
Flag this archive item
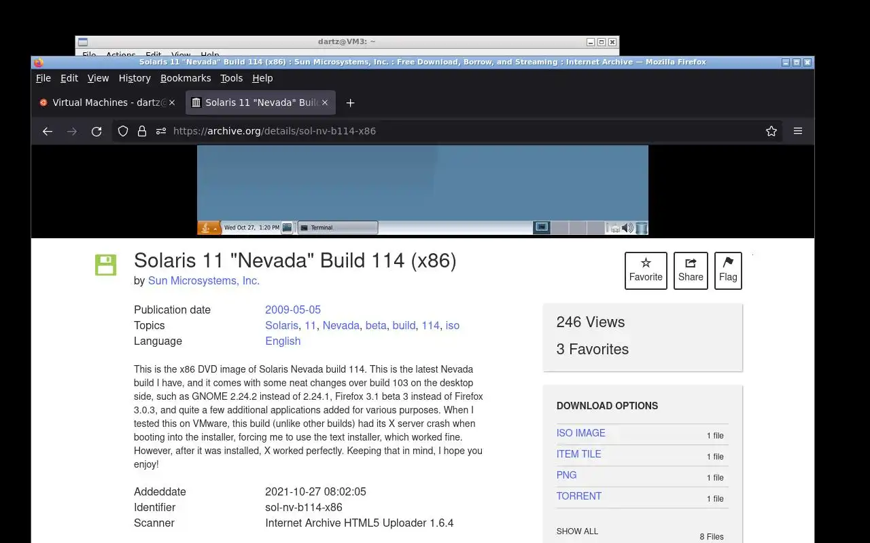click(728, 270)
